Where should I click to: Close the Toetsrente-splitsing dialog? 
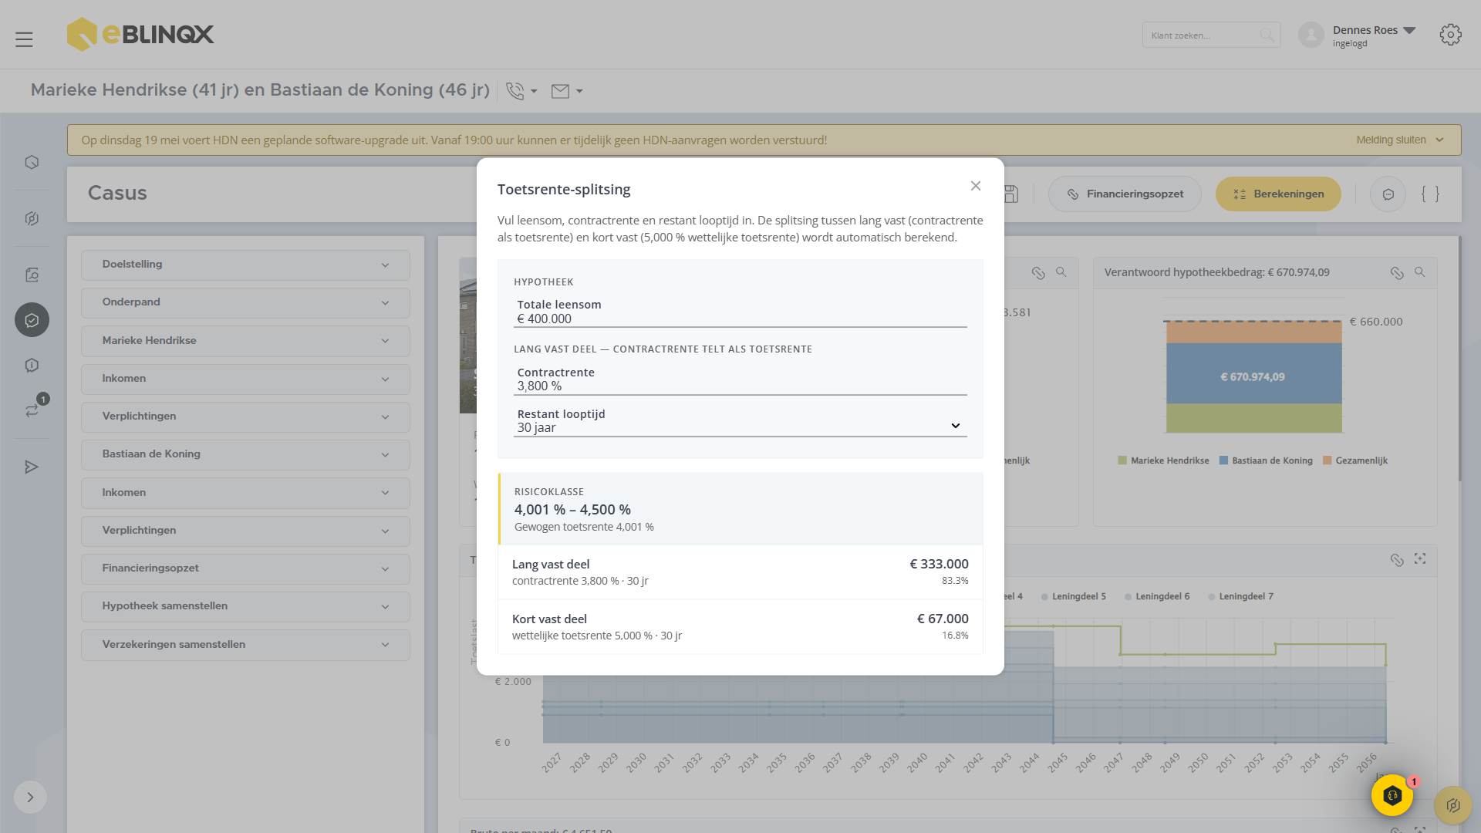[976, 186]
